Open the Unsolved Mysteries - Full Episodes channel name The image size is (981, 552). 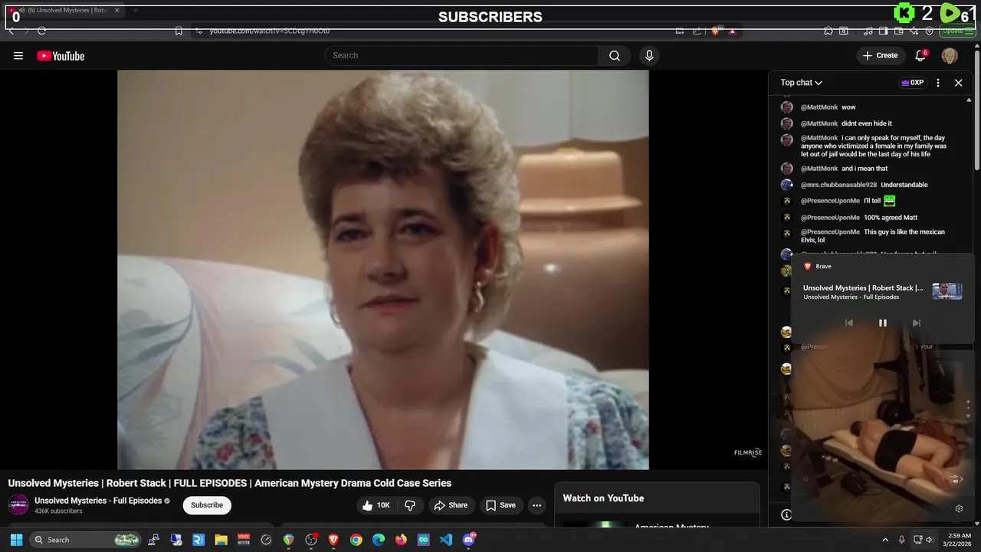(x=98, y=501)
